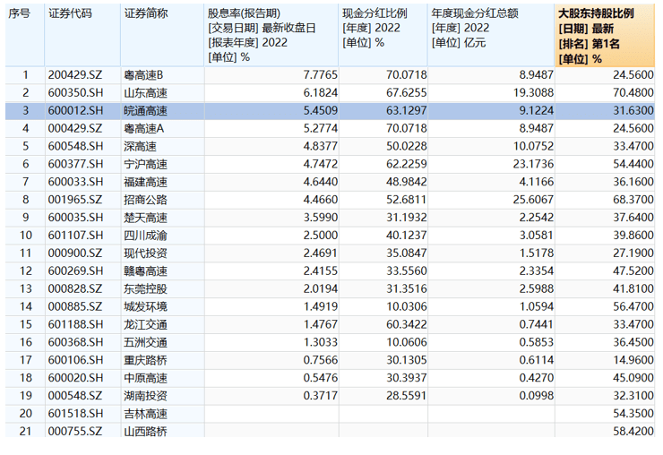Select the name 湖南投资

[146, 396]
